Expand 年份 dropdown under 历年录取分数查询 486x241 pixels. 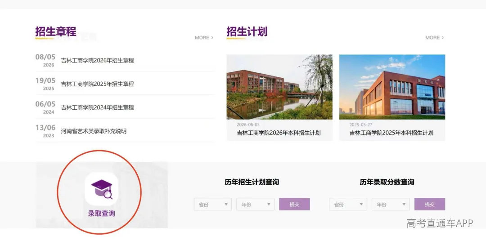tap(391, 205)
